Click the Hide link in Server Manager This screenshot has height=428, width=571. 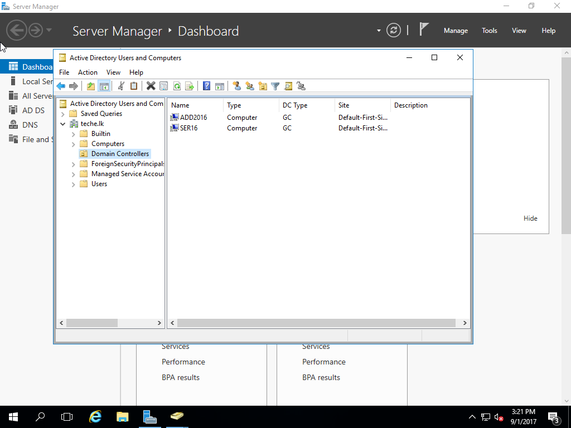pos(530,218)
